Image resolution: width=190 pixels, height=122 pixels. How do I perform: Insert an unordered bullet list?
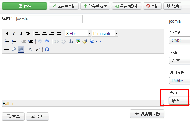(x=7, y=42)
